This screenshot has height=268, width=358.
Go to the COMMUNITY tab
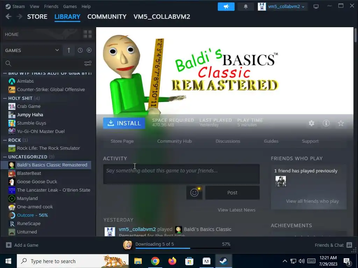click(x=107, y=17)
